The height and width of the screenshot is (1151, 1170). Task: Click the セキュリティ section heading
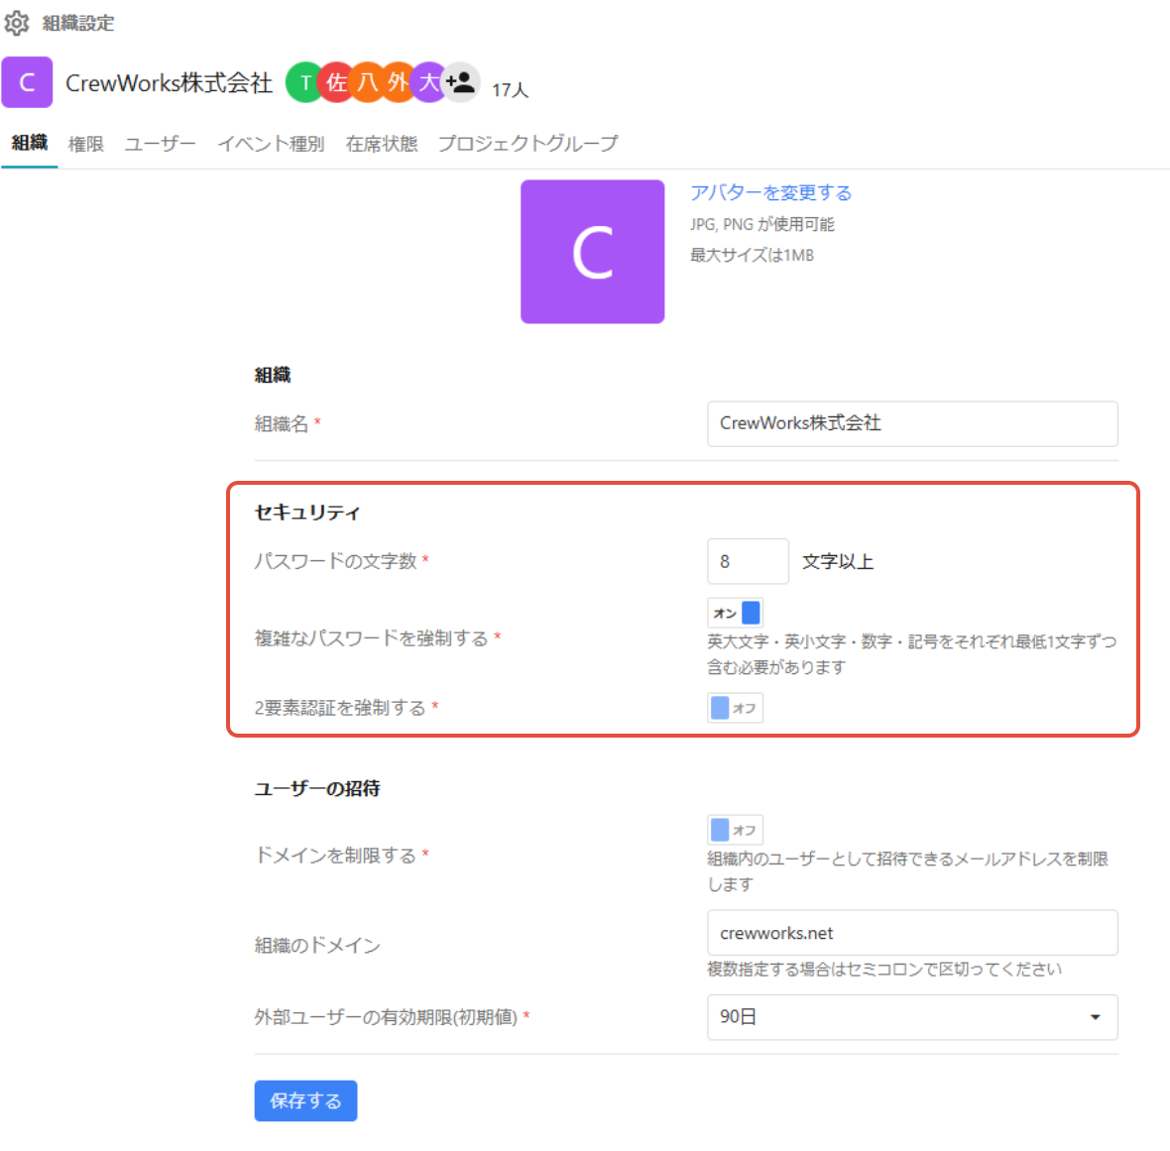(x=307, y=513)
